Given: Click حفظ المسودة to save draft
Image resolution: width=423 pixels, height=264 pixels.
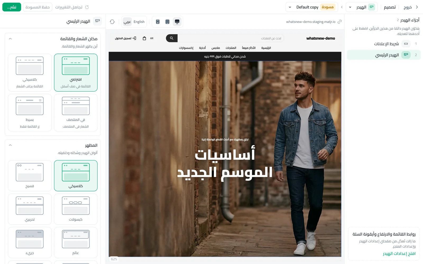Looking at the screenshot, I should (38, 7).
